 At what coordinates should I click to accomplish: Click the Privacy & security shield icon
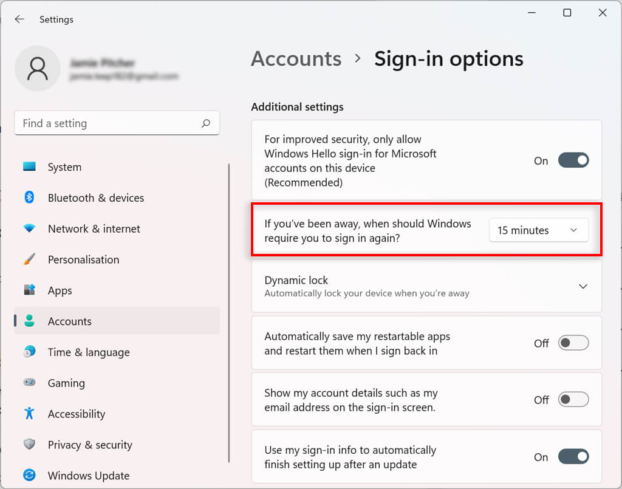pos(29,445)
